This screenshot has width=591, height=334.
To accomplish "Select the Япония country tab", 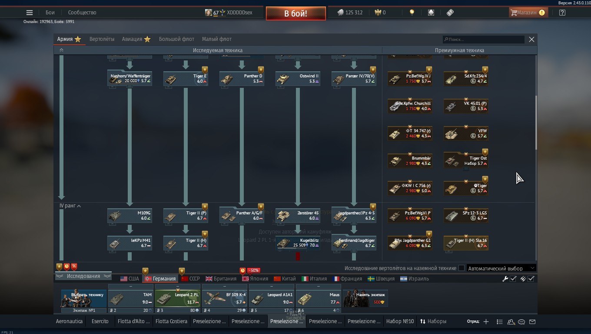I will coord(255,279).
